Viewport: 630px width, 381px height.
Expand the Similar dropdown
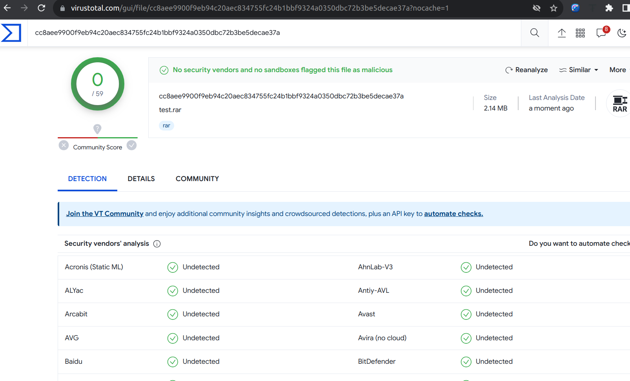coord(579,70)
